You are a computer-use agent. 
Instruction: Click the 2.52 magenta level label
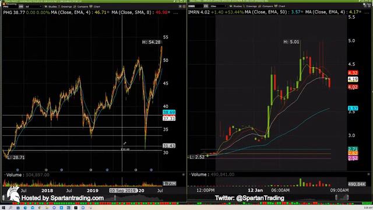click(353, 158)
